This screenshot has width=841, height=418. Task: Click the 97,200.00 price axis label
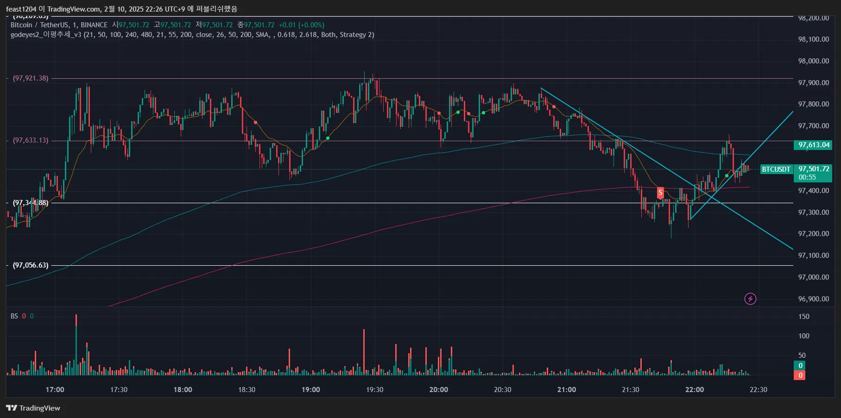click(x=813, y=234)
